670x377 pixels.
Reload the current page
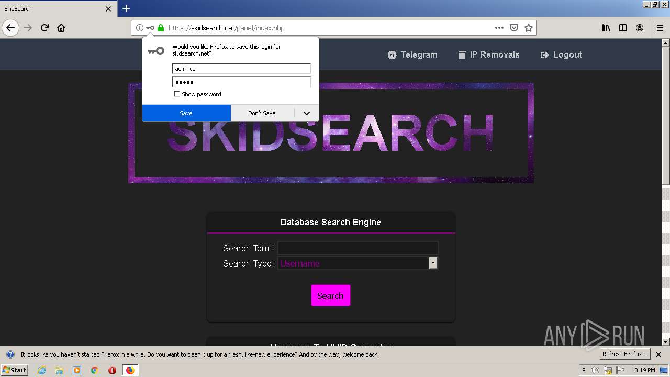pyautogui.click(x=44, y=28)
